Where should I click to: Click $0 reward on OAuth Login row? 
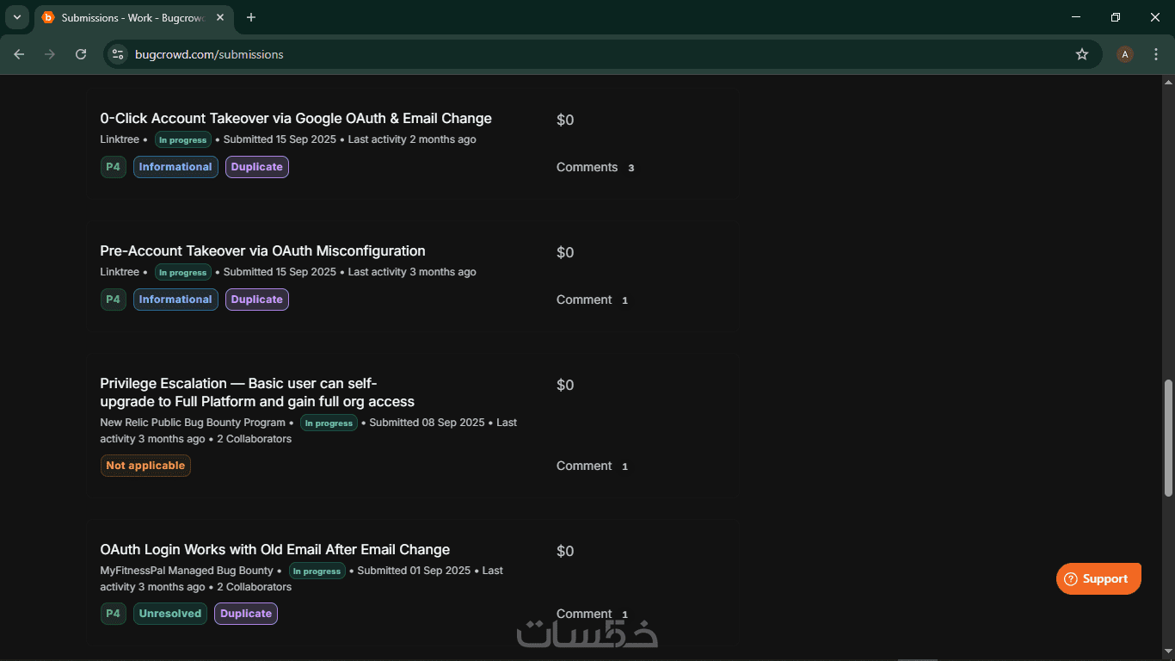click(x=565, y=551)
